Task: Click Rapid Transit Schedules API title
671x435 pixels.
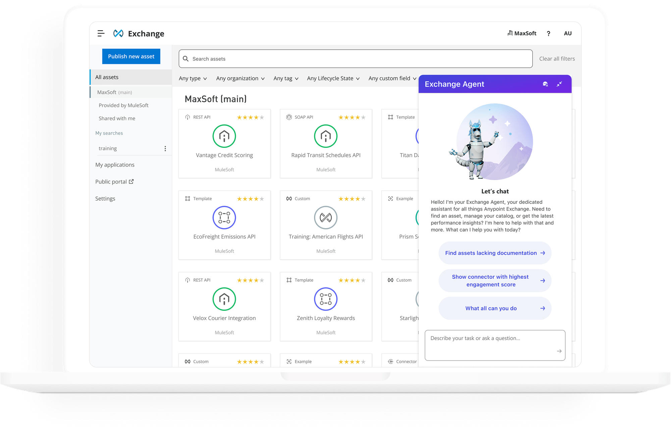Action: [326, 155]
